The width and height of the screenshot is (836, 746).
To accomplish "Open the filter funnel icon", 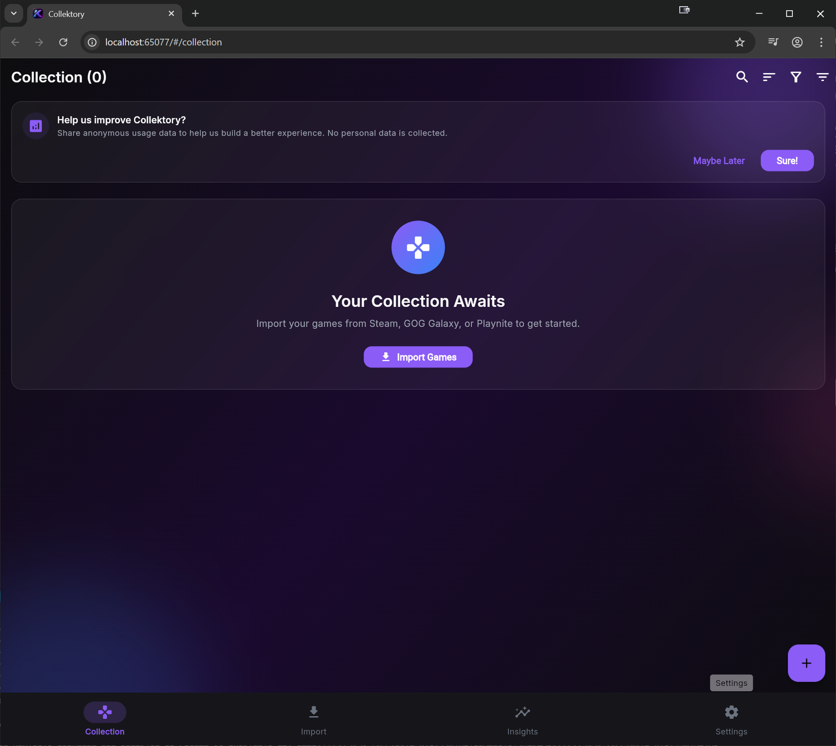I will click(795, 77).
